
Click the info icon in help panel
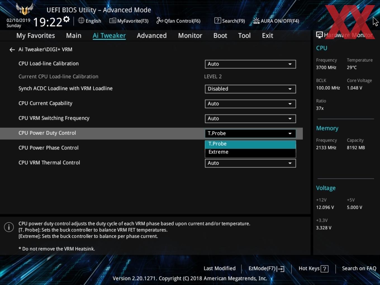pyautogui.click(x=9, y=227)
